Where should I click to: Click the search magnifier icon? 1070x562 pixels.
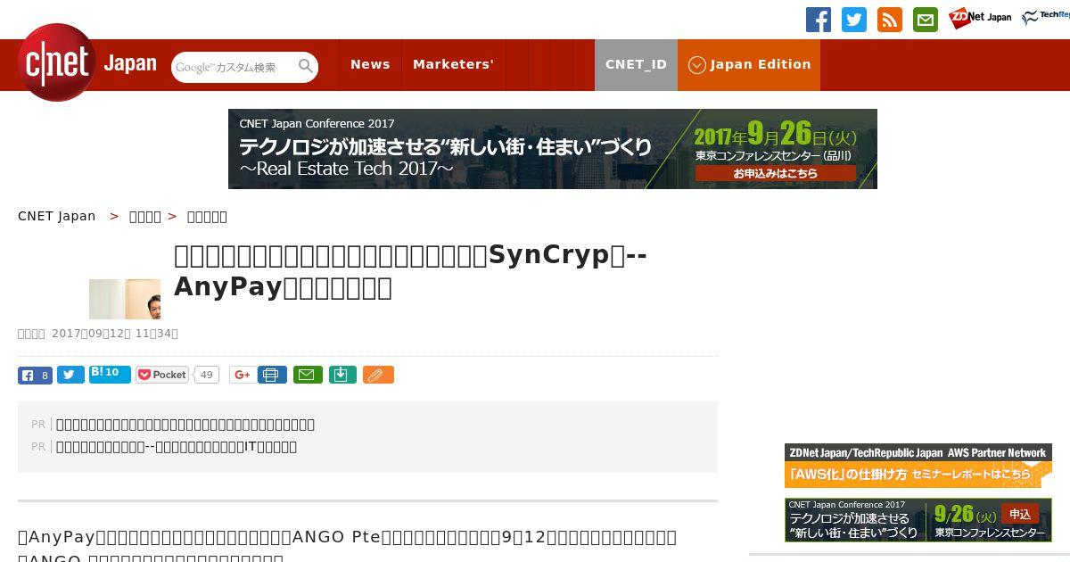coord(306,67)
